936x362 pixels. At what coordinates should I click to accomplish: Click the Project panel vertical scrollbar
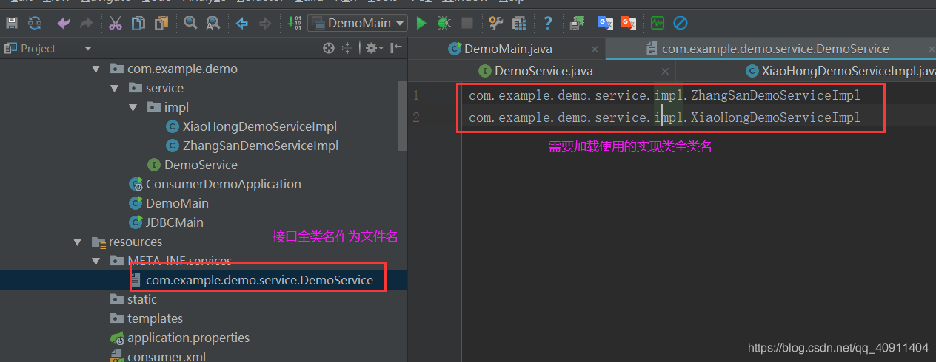pos(403,115)
